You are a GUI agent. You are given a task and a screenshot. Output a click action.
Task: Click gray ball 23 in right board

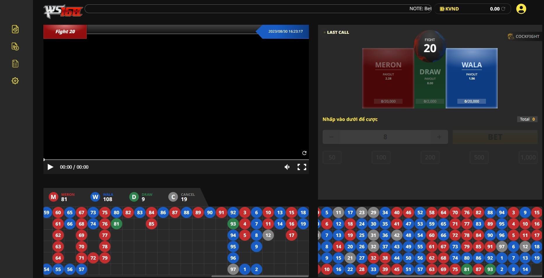coord(362,212)
